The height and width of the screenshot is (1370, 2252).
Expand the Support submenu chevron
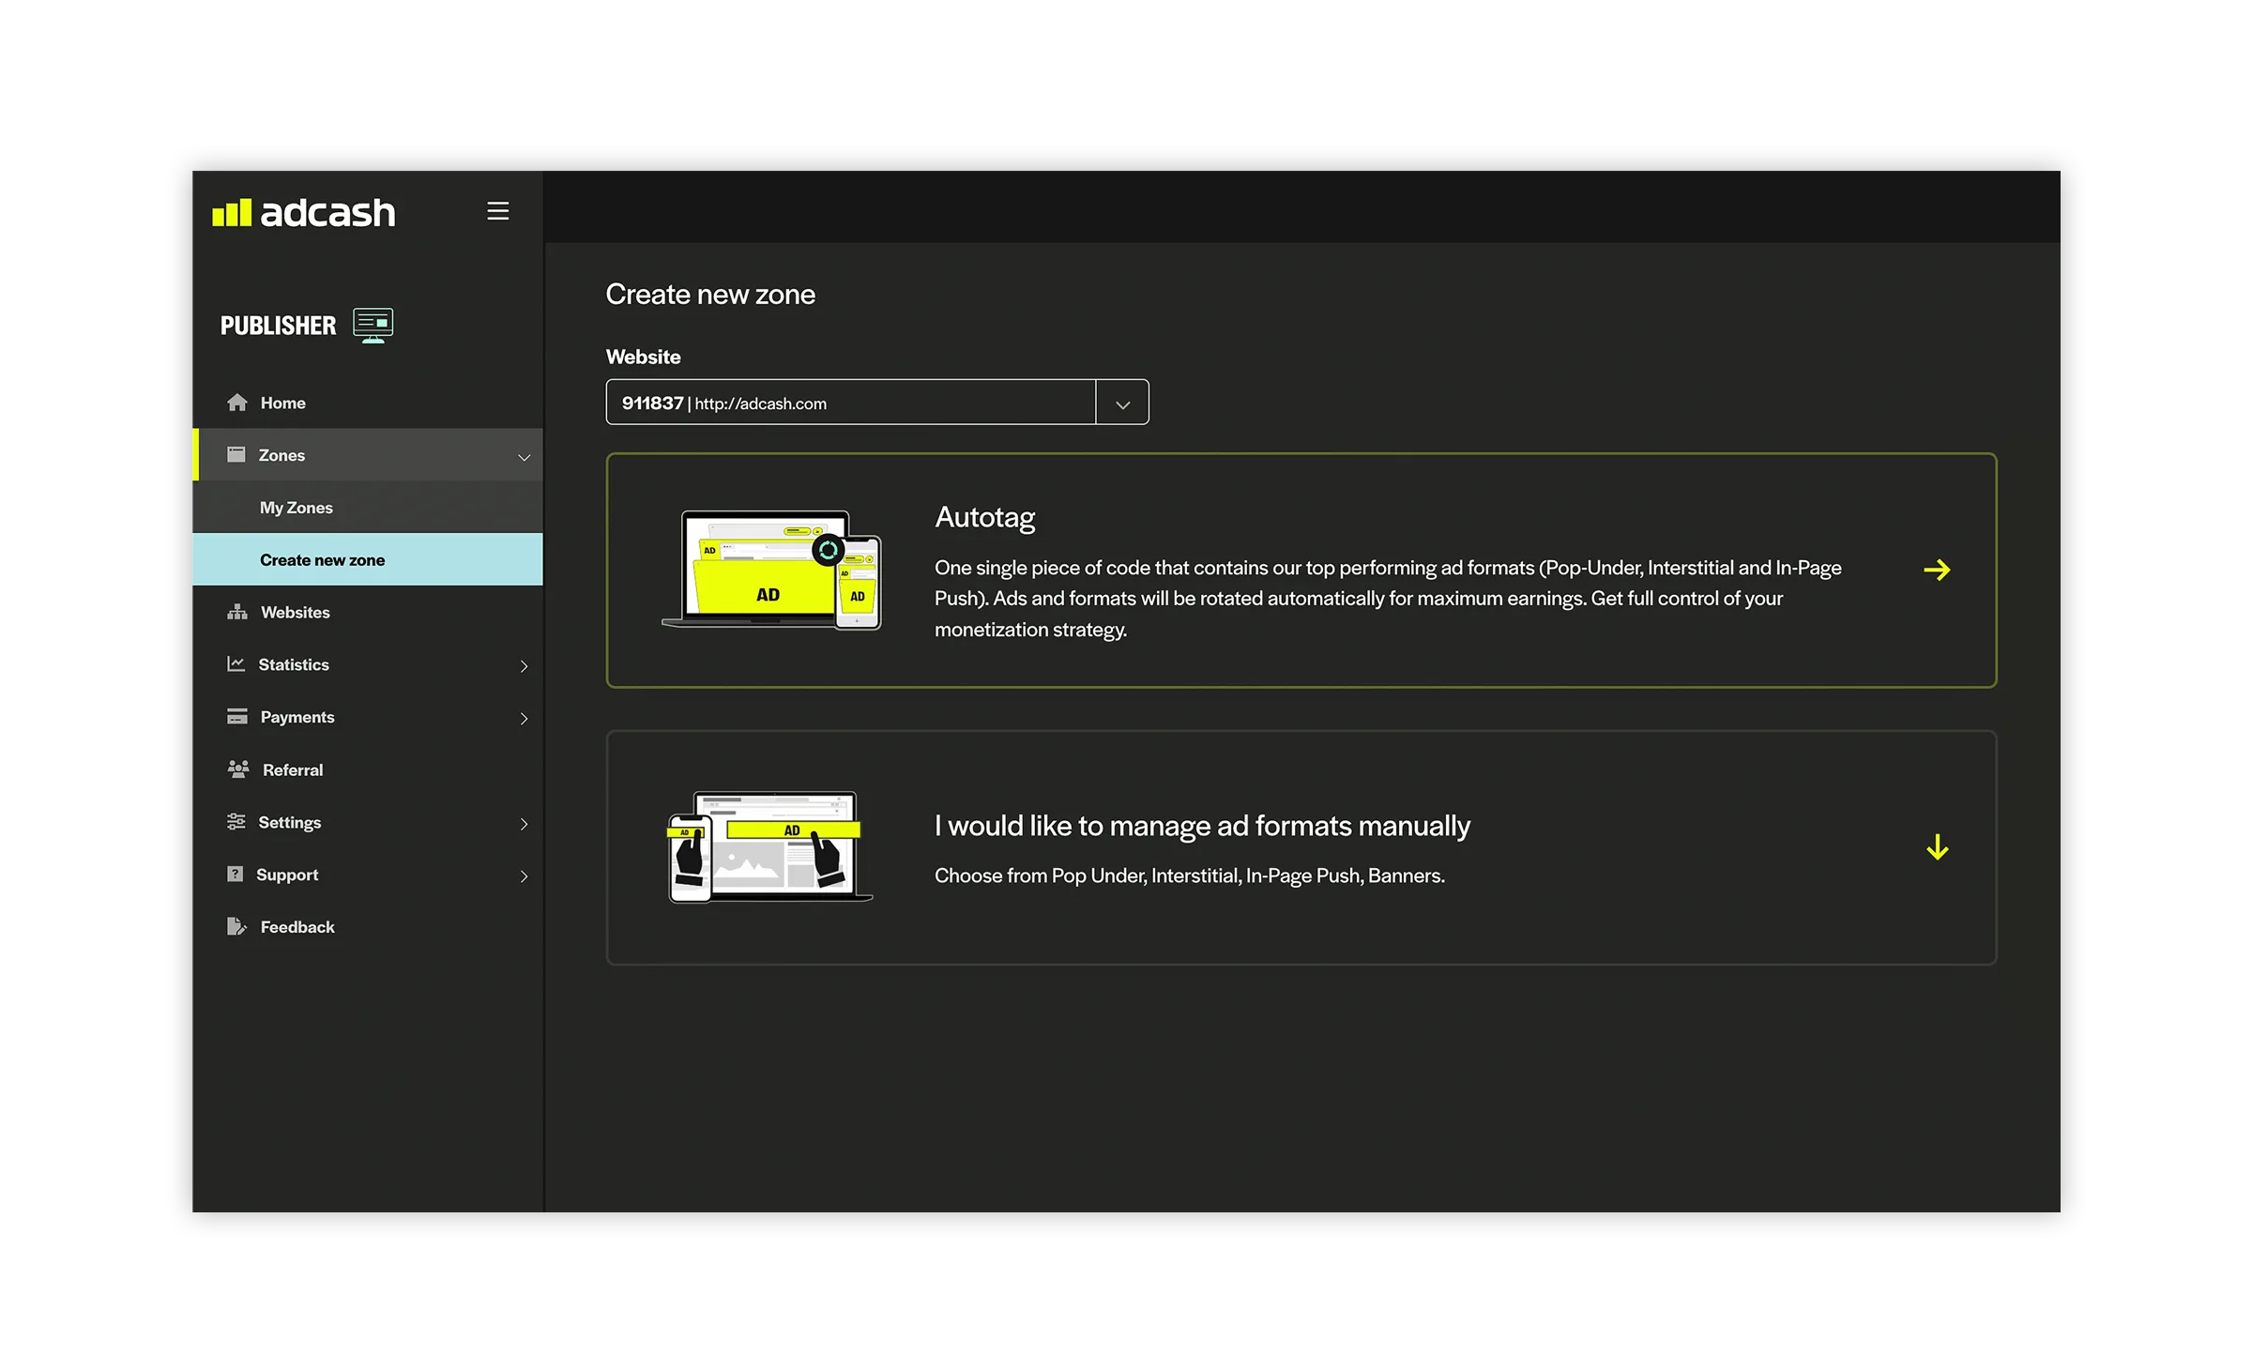(525, 876)
